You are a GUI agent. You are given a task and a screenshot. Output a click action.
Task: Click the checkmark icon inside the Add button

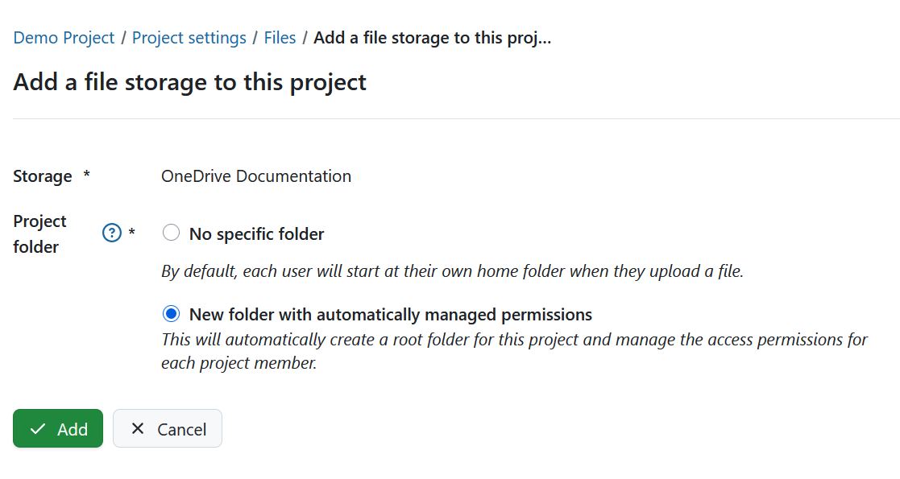35,428
